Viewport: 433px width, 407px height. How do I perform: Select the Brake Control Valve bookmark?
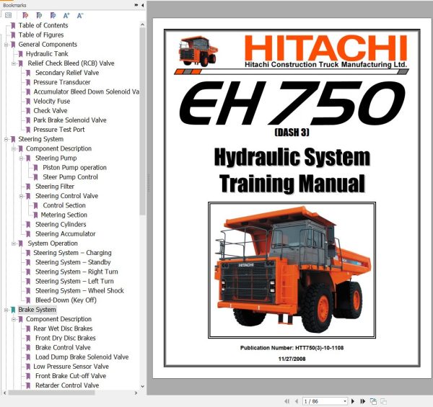[63, 347]
